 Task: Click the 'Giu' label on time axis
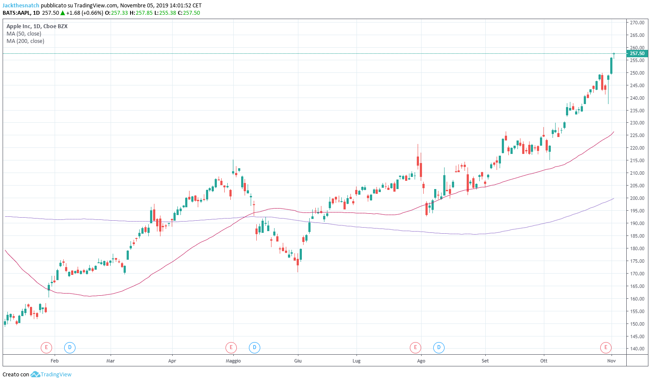point(298,361)
